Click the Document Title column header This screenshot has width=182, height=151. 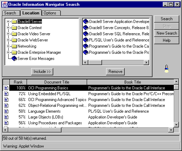click(57, 82)
